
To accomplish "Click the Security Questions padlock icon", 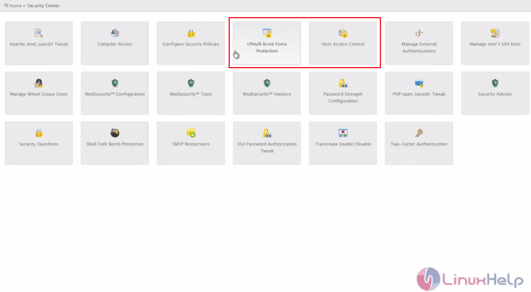I will click(x=38, y=133).
